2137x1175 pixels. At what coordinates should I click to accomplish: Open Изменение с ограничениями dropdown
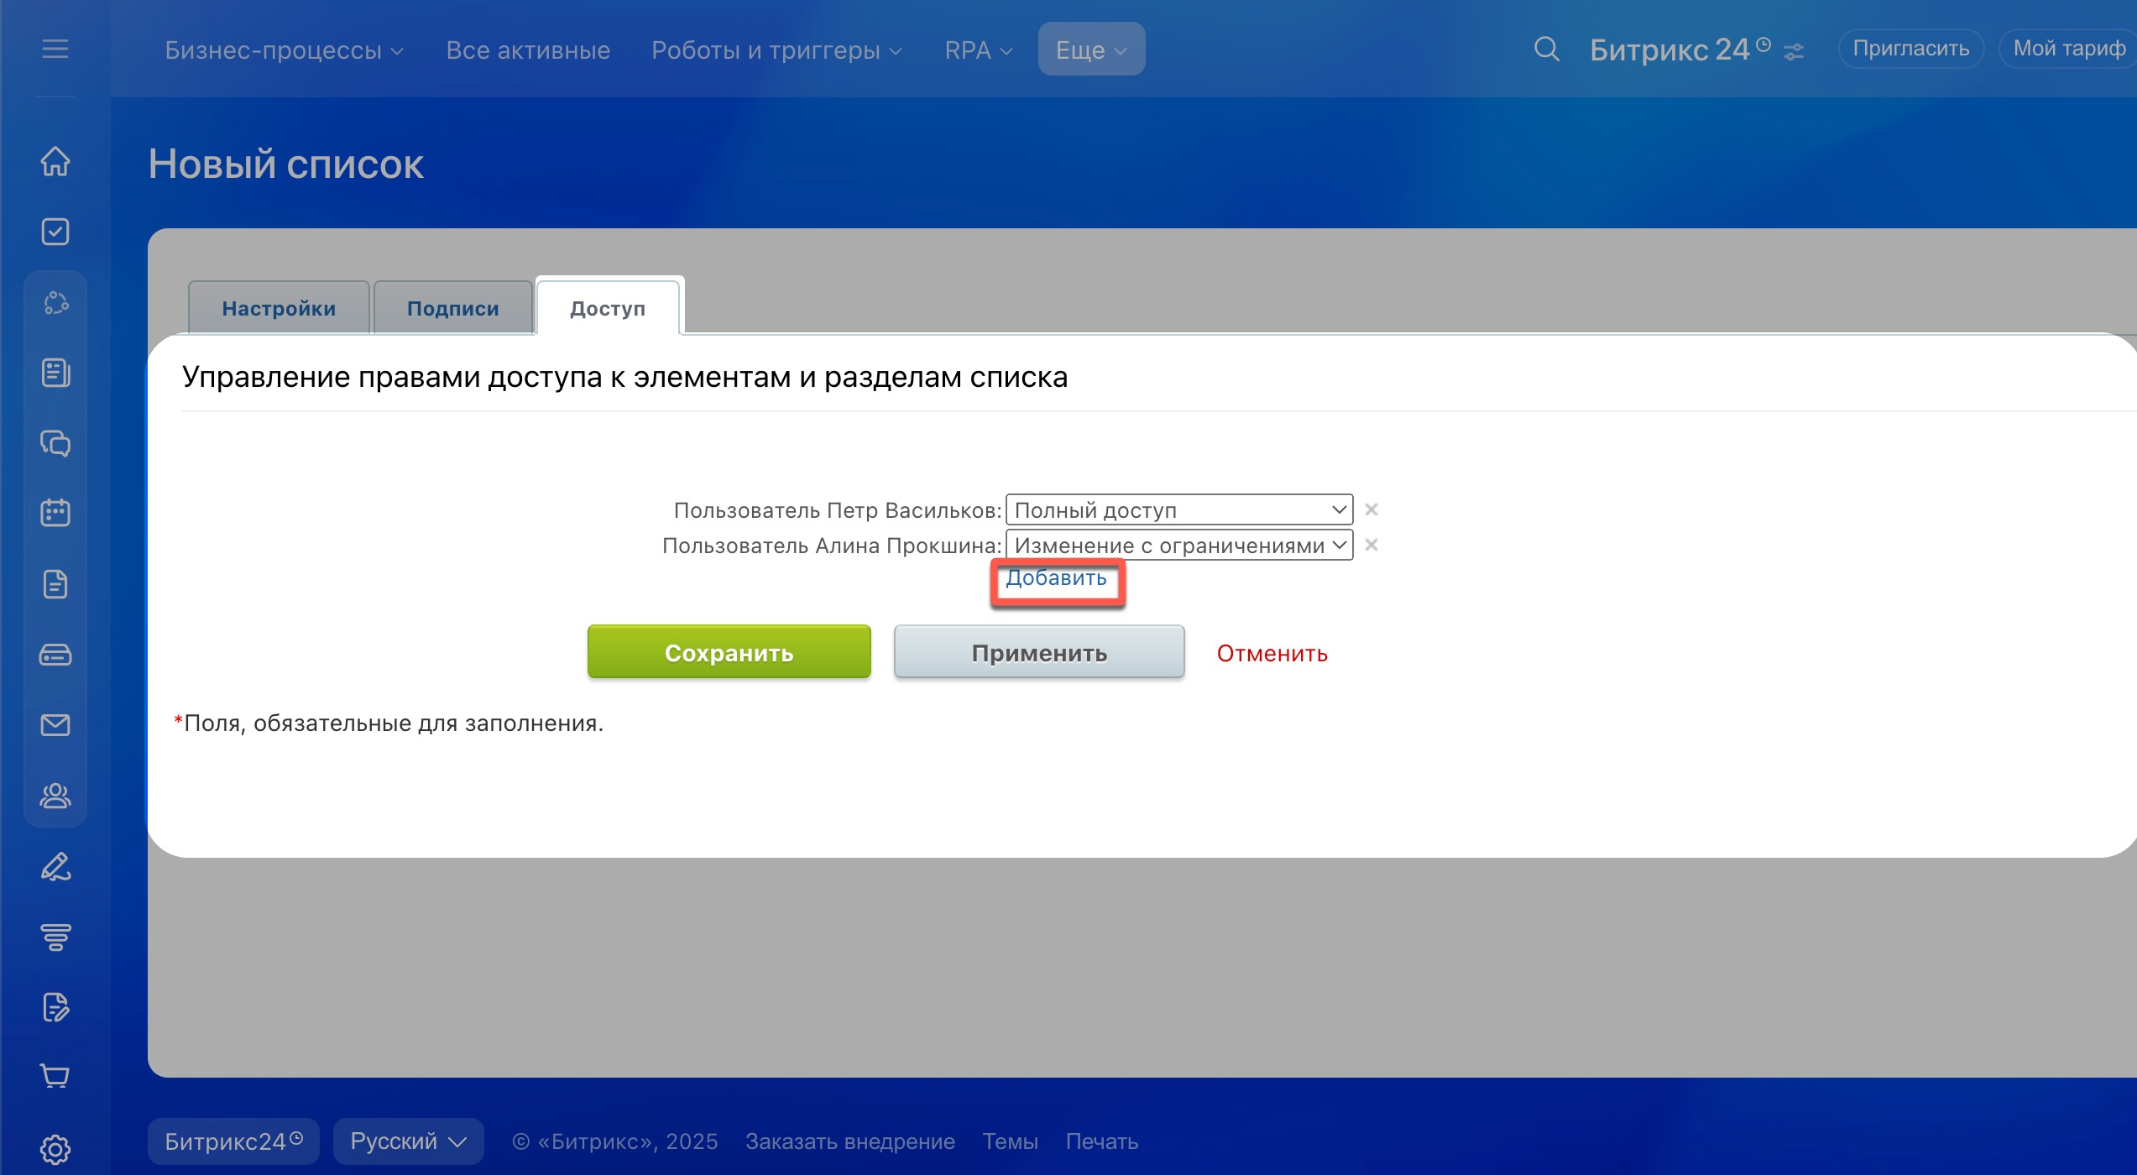(1179, 545)
